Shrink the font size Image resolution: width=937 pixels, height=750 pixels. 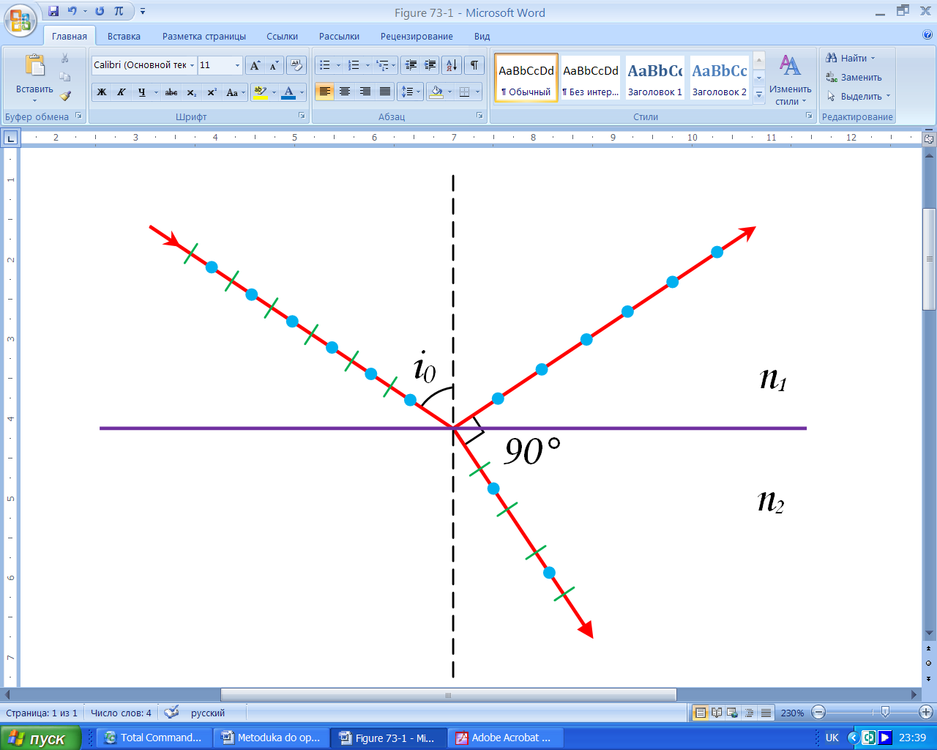point(274,65)
